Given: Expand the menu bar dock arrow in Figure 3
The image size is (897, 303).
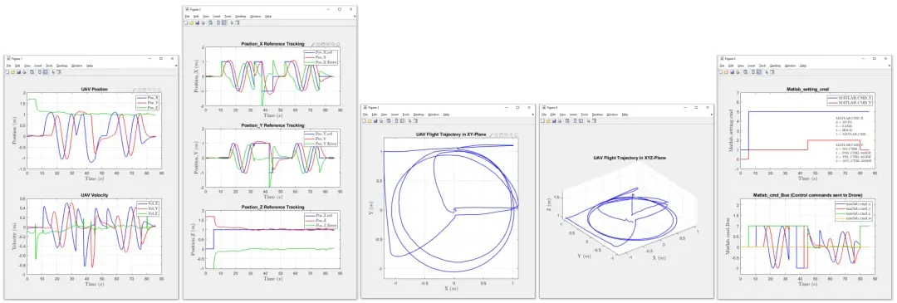Looking at the screenshot, I should (532, 115).
